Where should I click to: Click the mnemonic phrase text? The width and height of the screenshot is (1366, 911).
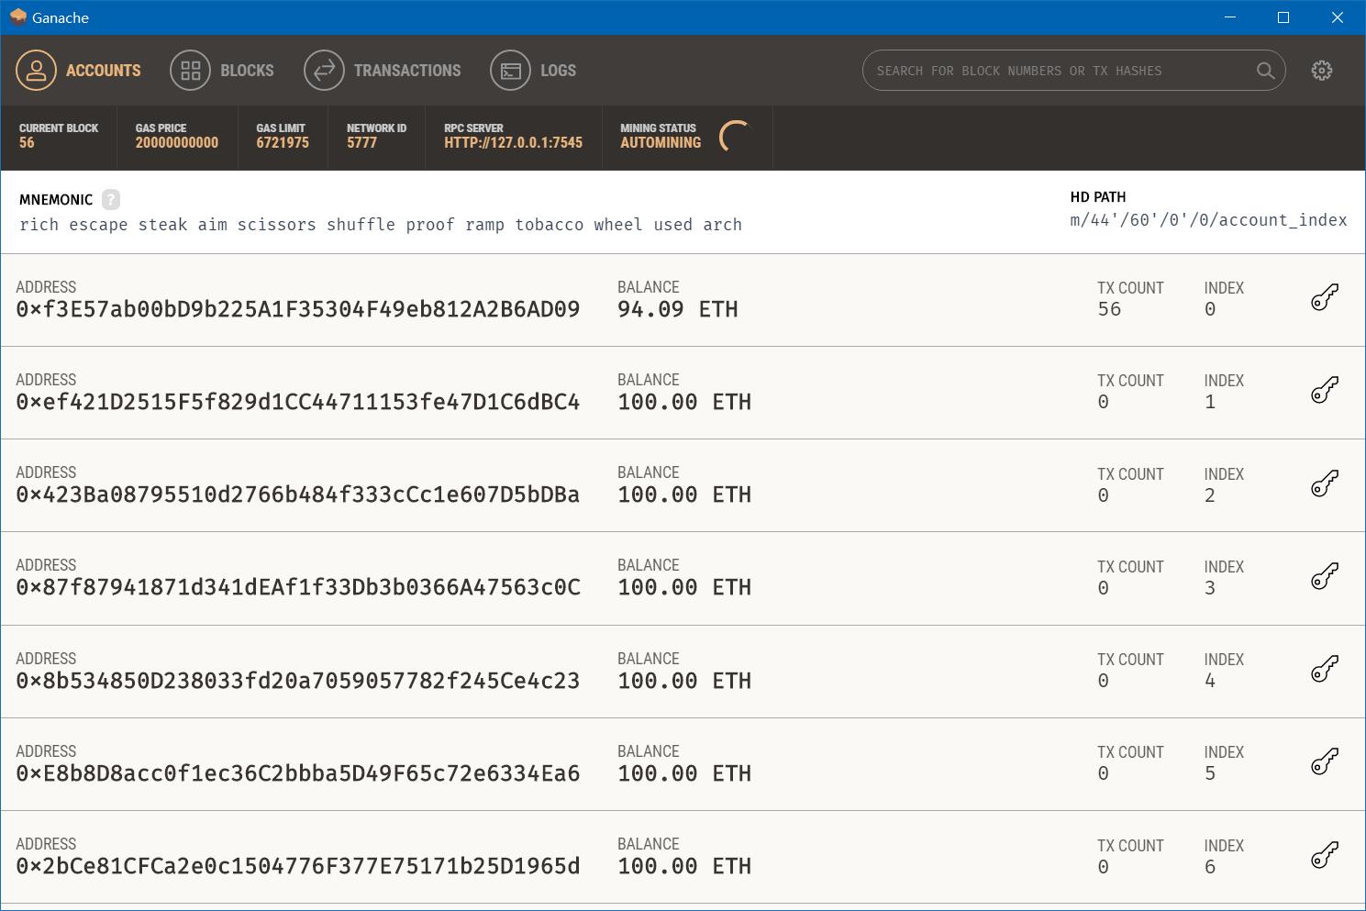tap(381, 225)
